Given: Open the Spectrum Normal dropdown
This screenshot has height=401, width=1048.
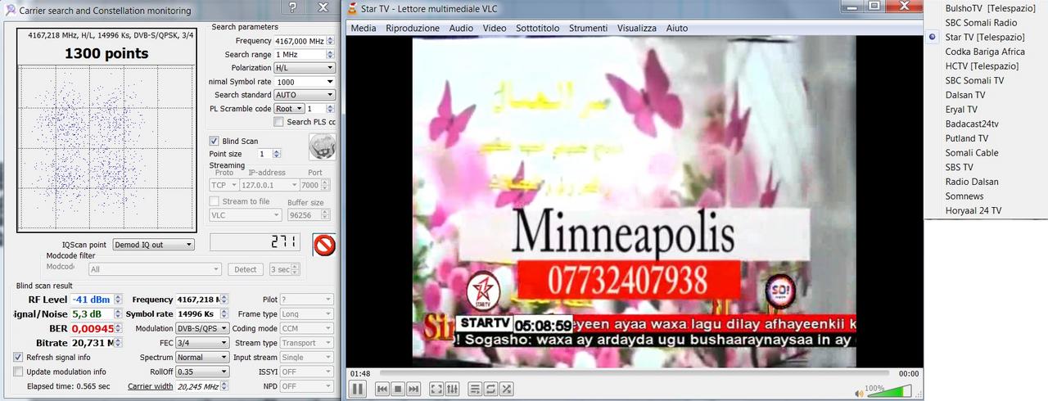Looking at the screenshot, I should point(202,358).
